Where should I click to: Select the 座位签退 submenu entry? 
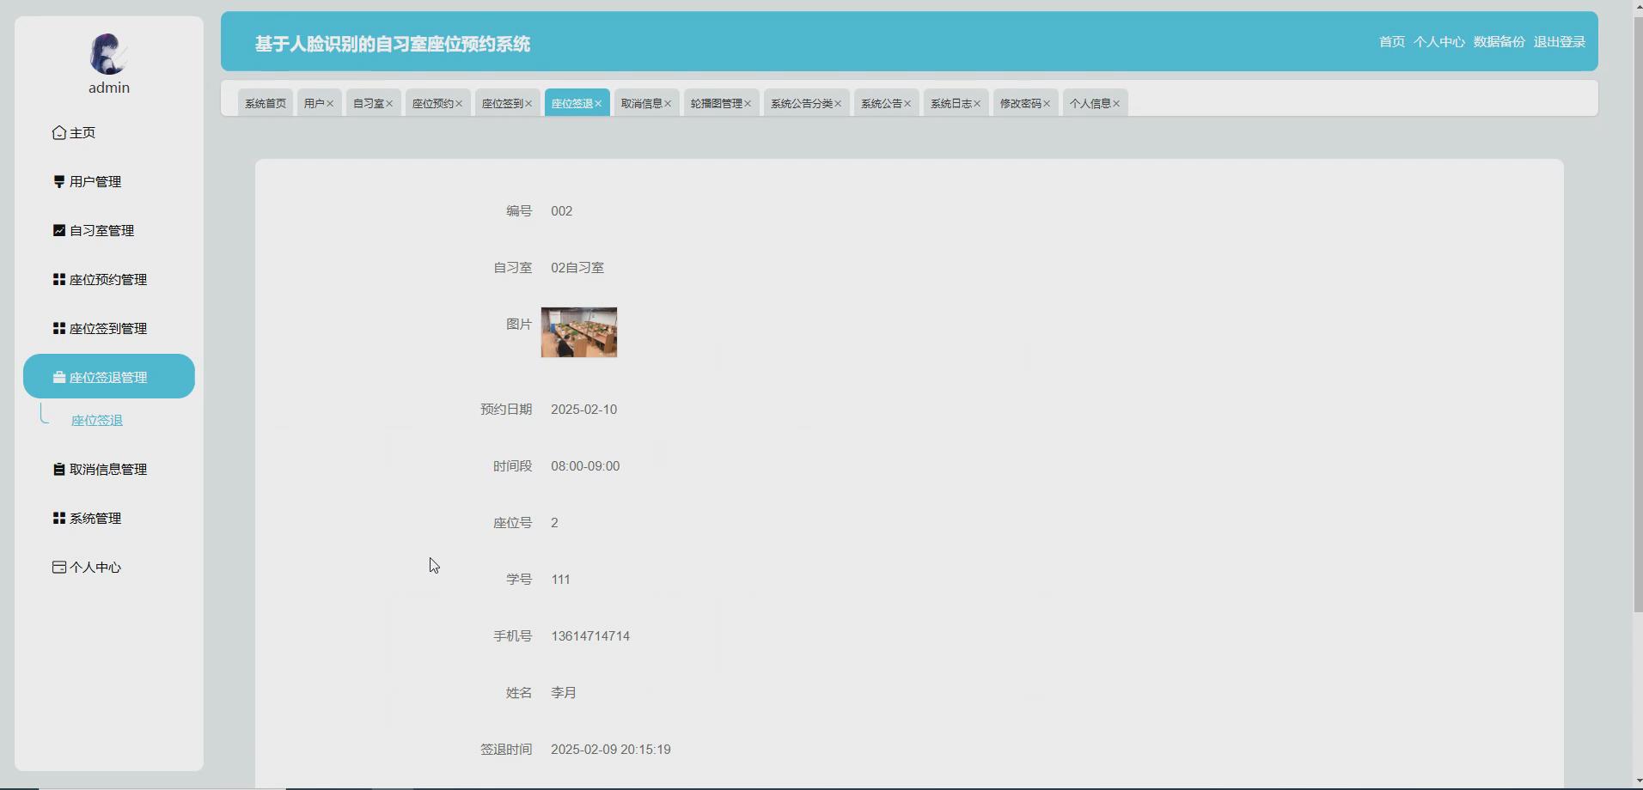pyautogui.click(x=97, y=420)
